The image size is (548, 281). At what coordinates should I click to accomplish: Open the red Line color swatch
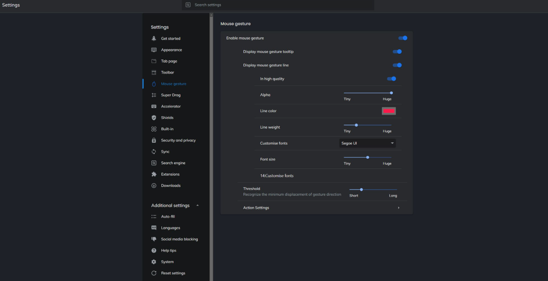[389, 111]
